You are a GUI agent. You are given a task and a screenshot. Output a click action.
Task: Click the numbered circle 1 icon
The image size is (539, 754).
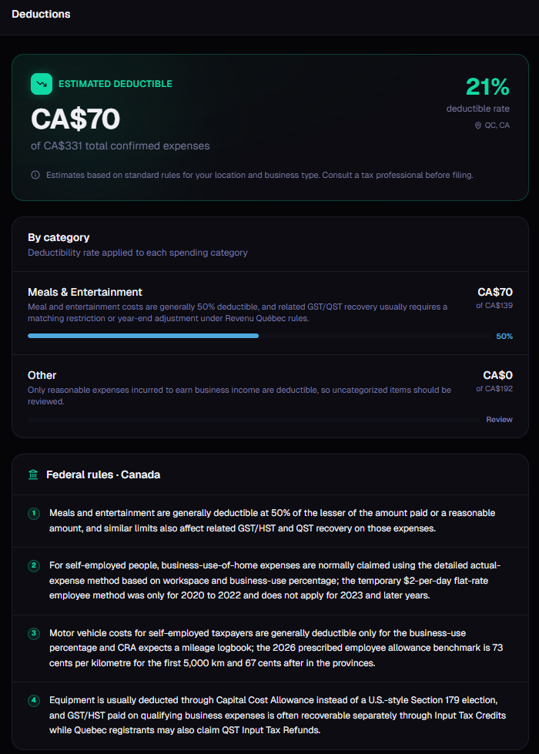click(34, 513)
